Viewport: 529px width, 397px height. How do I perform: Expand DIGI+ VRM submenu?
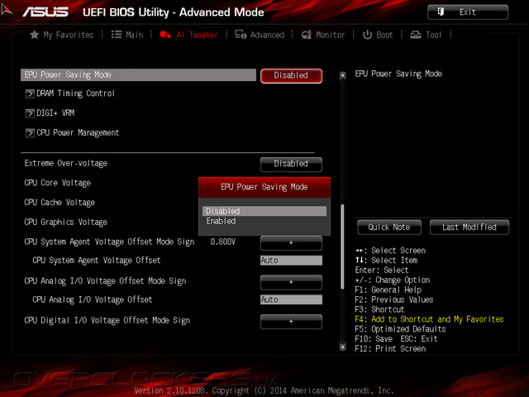click(50, 113)
